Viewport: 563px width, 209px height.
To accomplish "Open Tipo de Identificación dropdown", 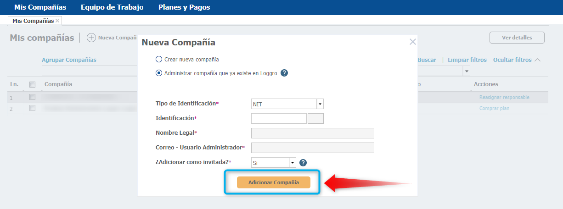I will pyautogui.click(x=320, y=104).
